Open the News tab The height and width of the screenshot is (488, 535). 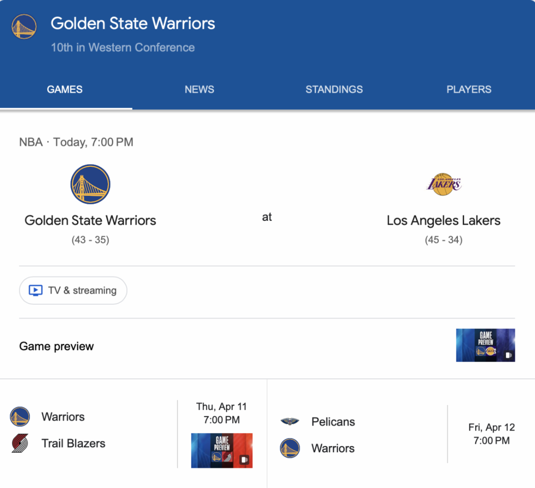[x=199, y=89]
